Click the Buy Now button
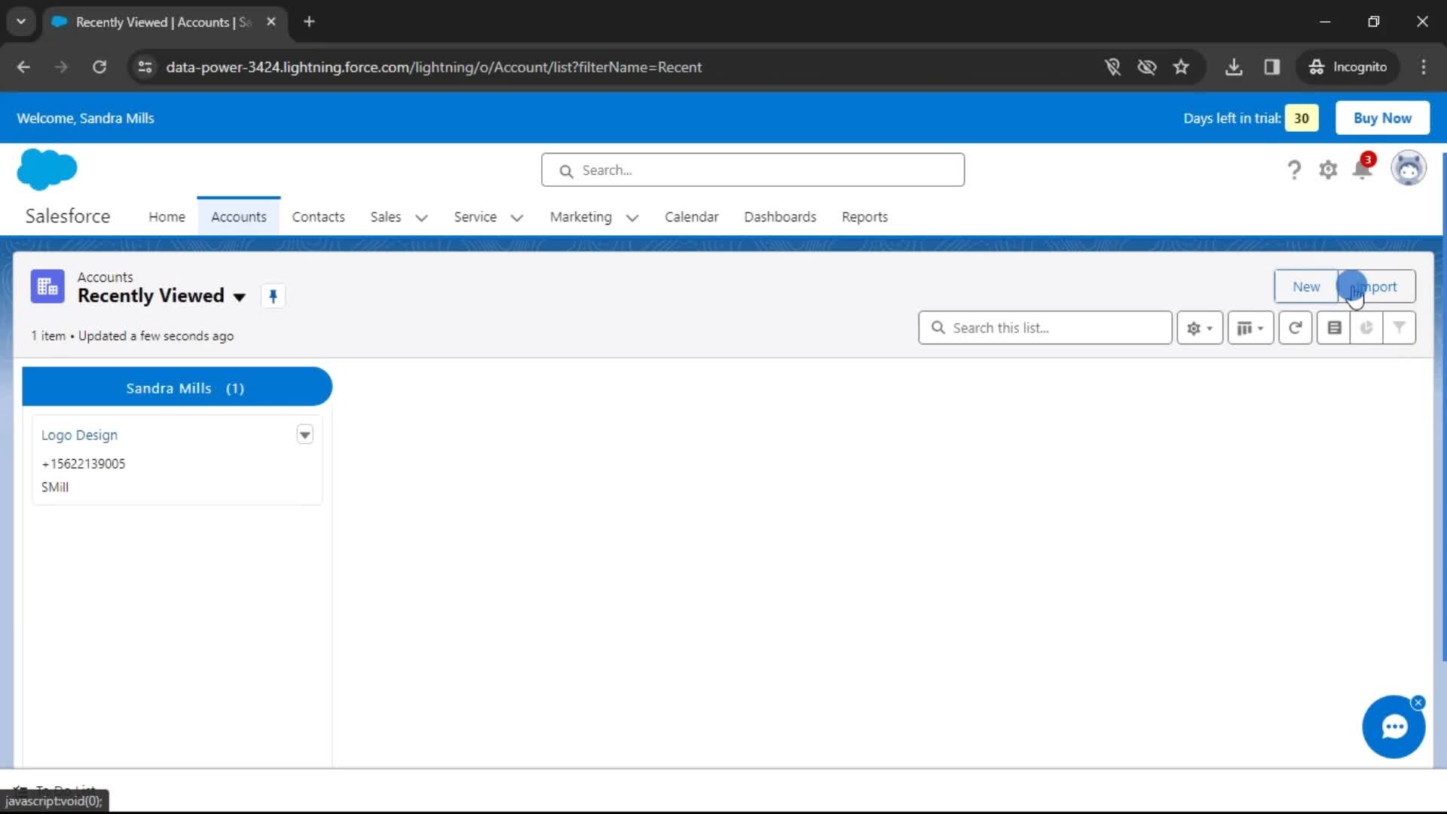The image size is (1447, 814). 1382,118
